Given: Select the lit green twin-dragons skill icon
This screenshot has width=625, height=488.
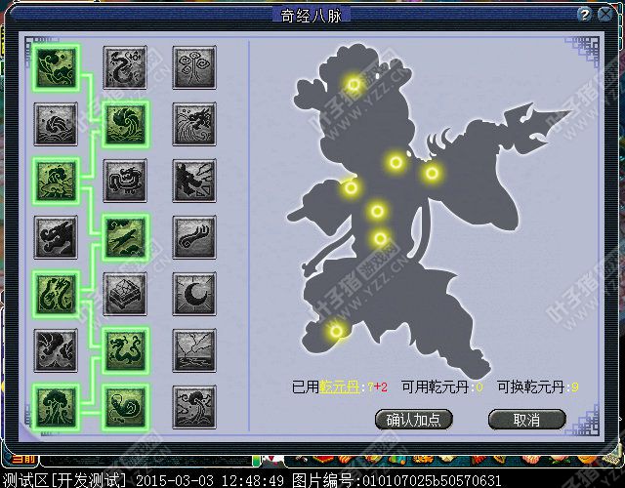Looking at the screenshot, I should coord(56,294).
